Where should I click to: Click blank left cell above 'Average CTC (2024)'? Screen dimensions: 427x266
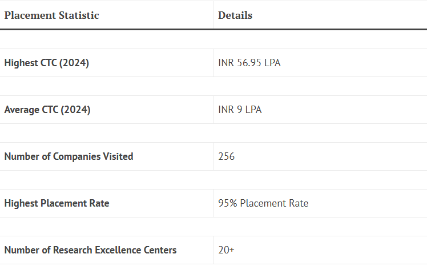pos(107,86)
